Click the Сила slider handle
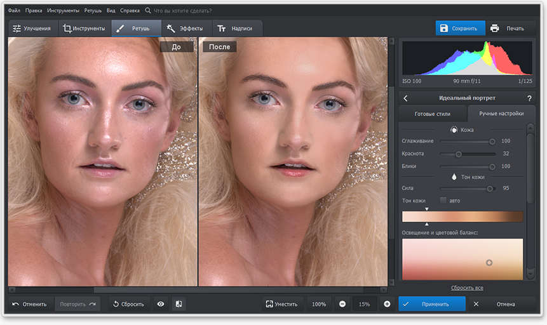547x325 pixels. 490,189
